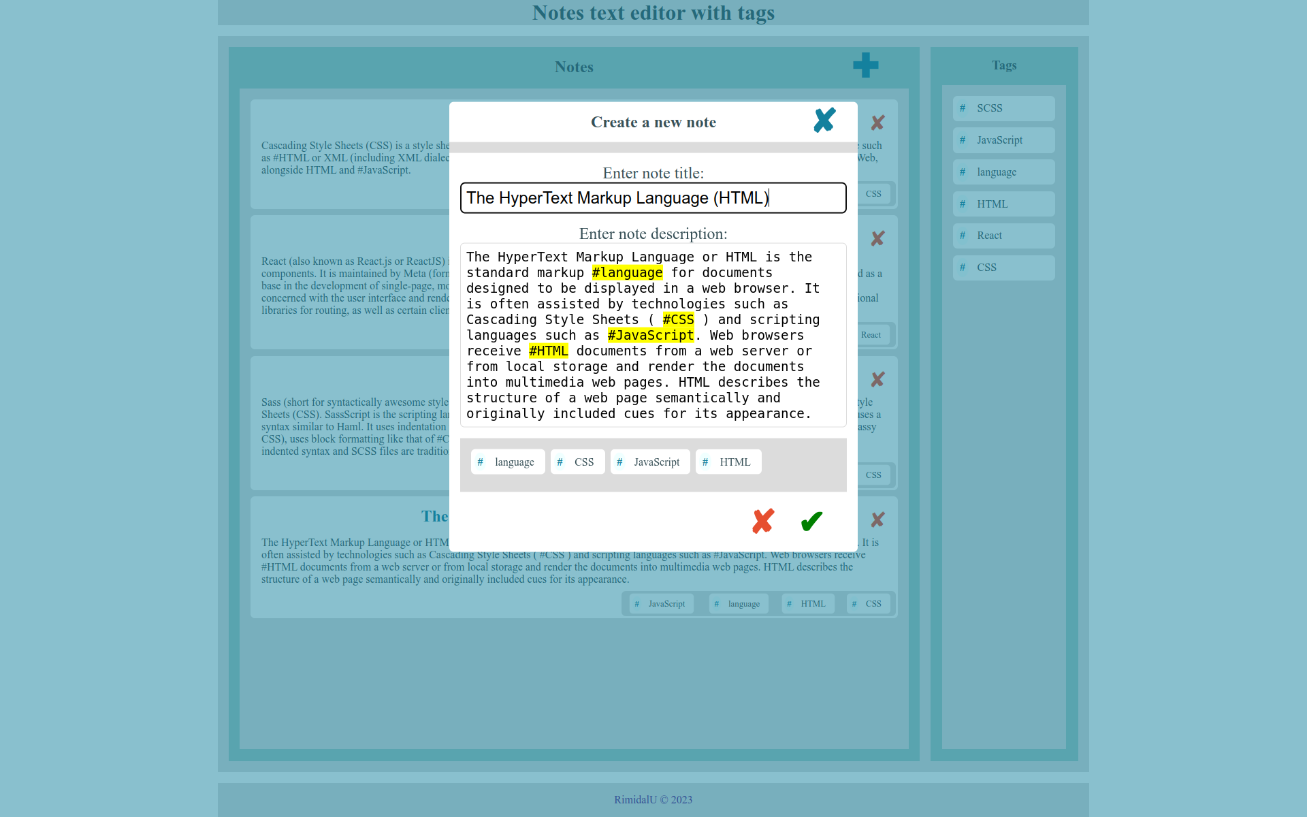Click 'Notes text editor with tags' page title
The image size is (1307, 817).
pyautogui.click(x=653, y=12)
